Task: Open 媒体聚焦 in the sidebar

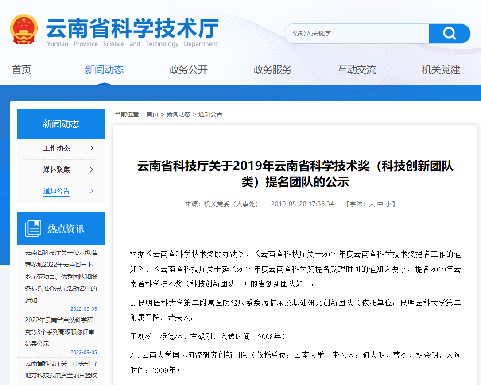Action: tap(56, 169)
